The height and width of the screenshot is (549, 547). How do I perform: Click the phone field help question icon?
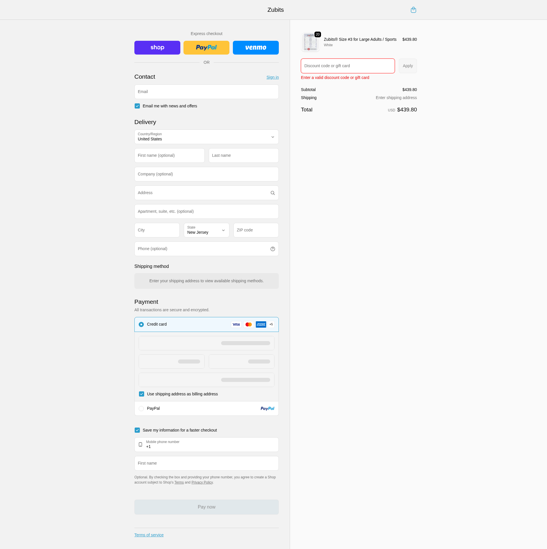tap(272, 249)
